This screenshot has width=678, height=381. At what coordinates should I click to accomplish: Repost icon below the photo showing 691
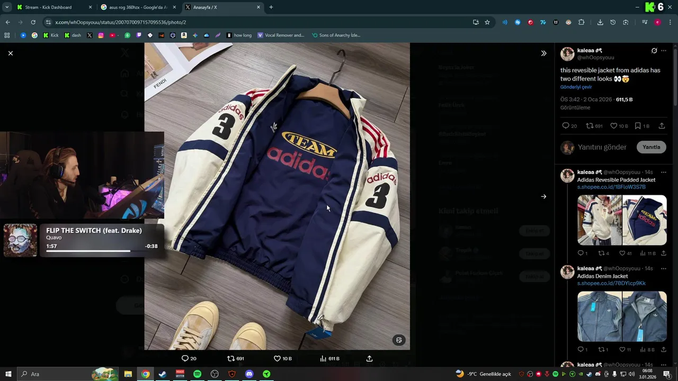pyautogui.click(x=230, y=358)
